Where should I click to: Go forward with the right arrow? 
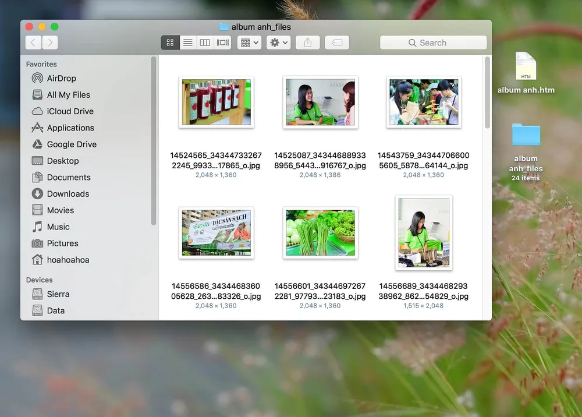point(50,43)
